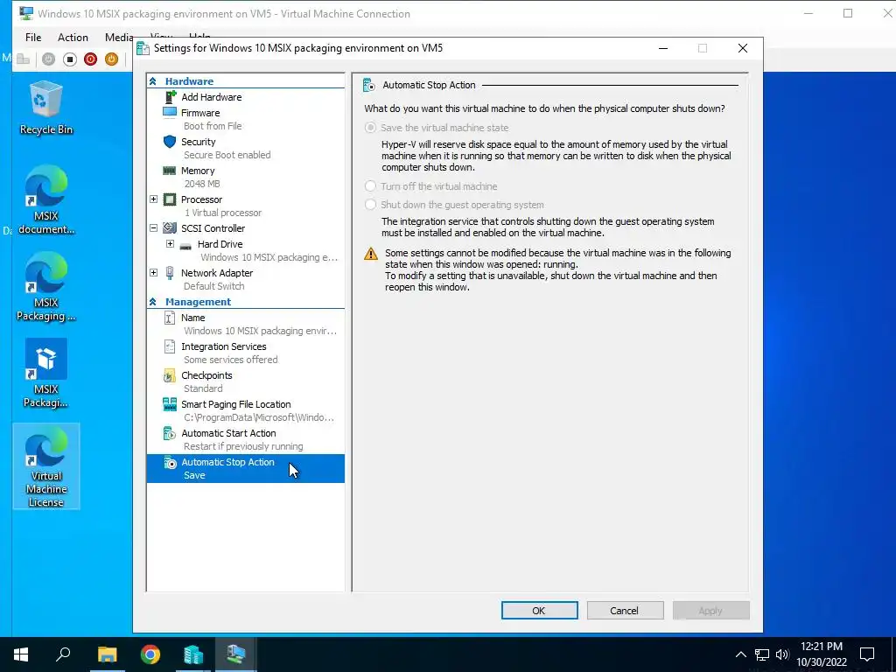The height and width of the screenshot is (672, 896).
Task: Select the Integration Services icon
Action: pos(170,346)
